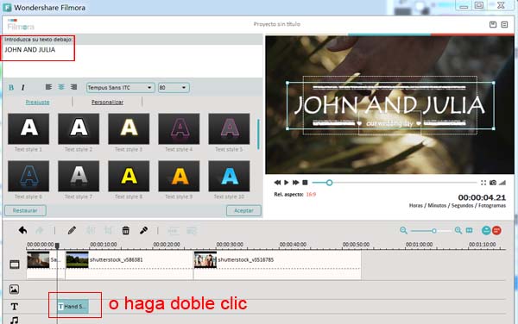This screenshot has width=518, height=324.
Task: Select the Hand S... text clip on timeline
Action: click(x=73, y=307)
